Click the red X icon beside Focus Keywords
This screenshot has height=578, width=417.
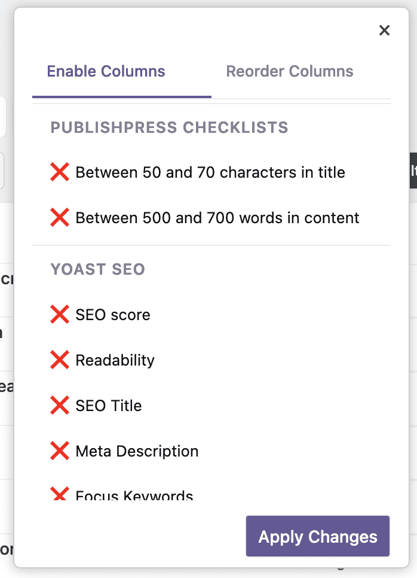point(60,494)
